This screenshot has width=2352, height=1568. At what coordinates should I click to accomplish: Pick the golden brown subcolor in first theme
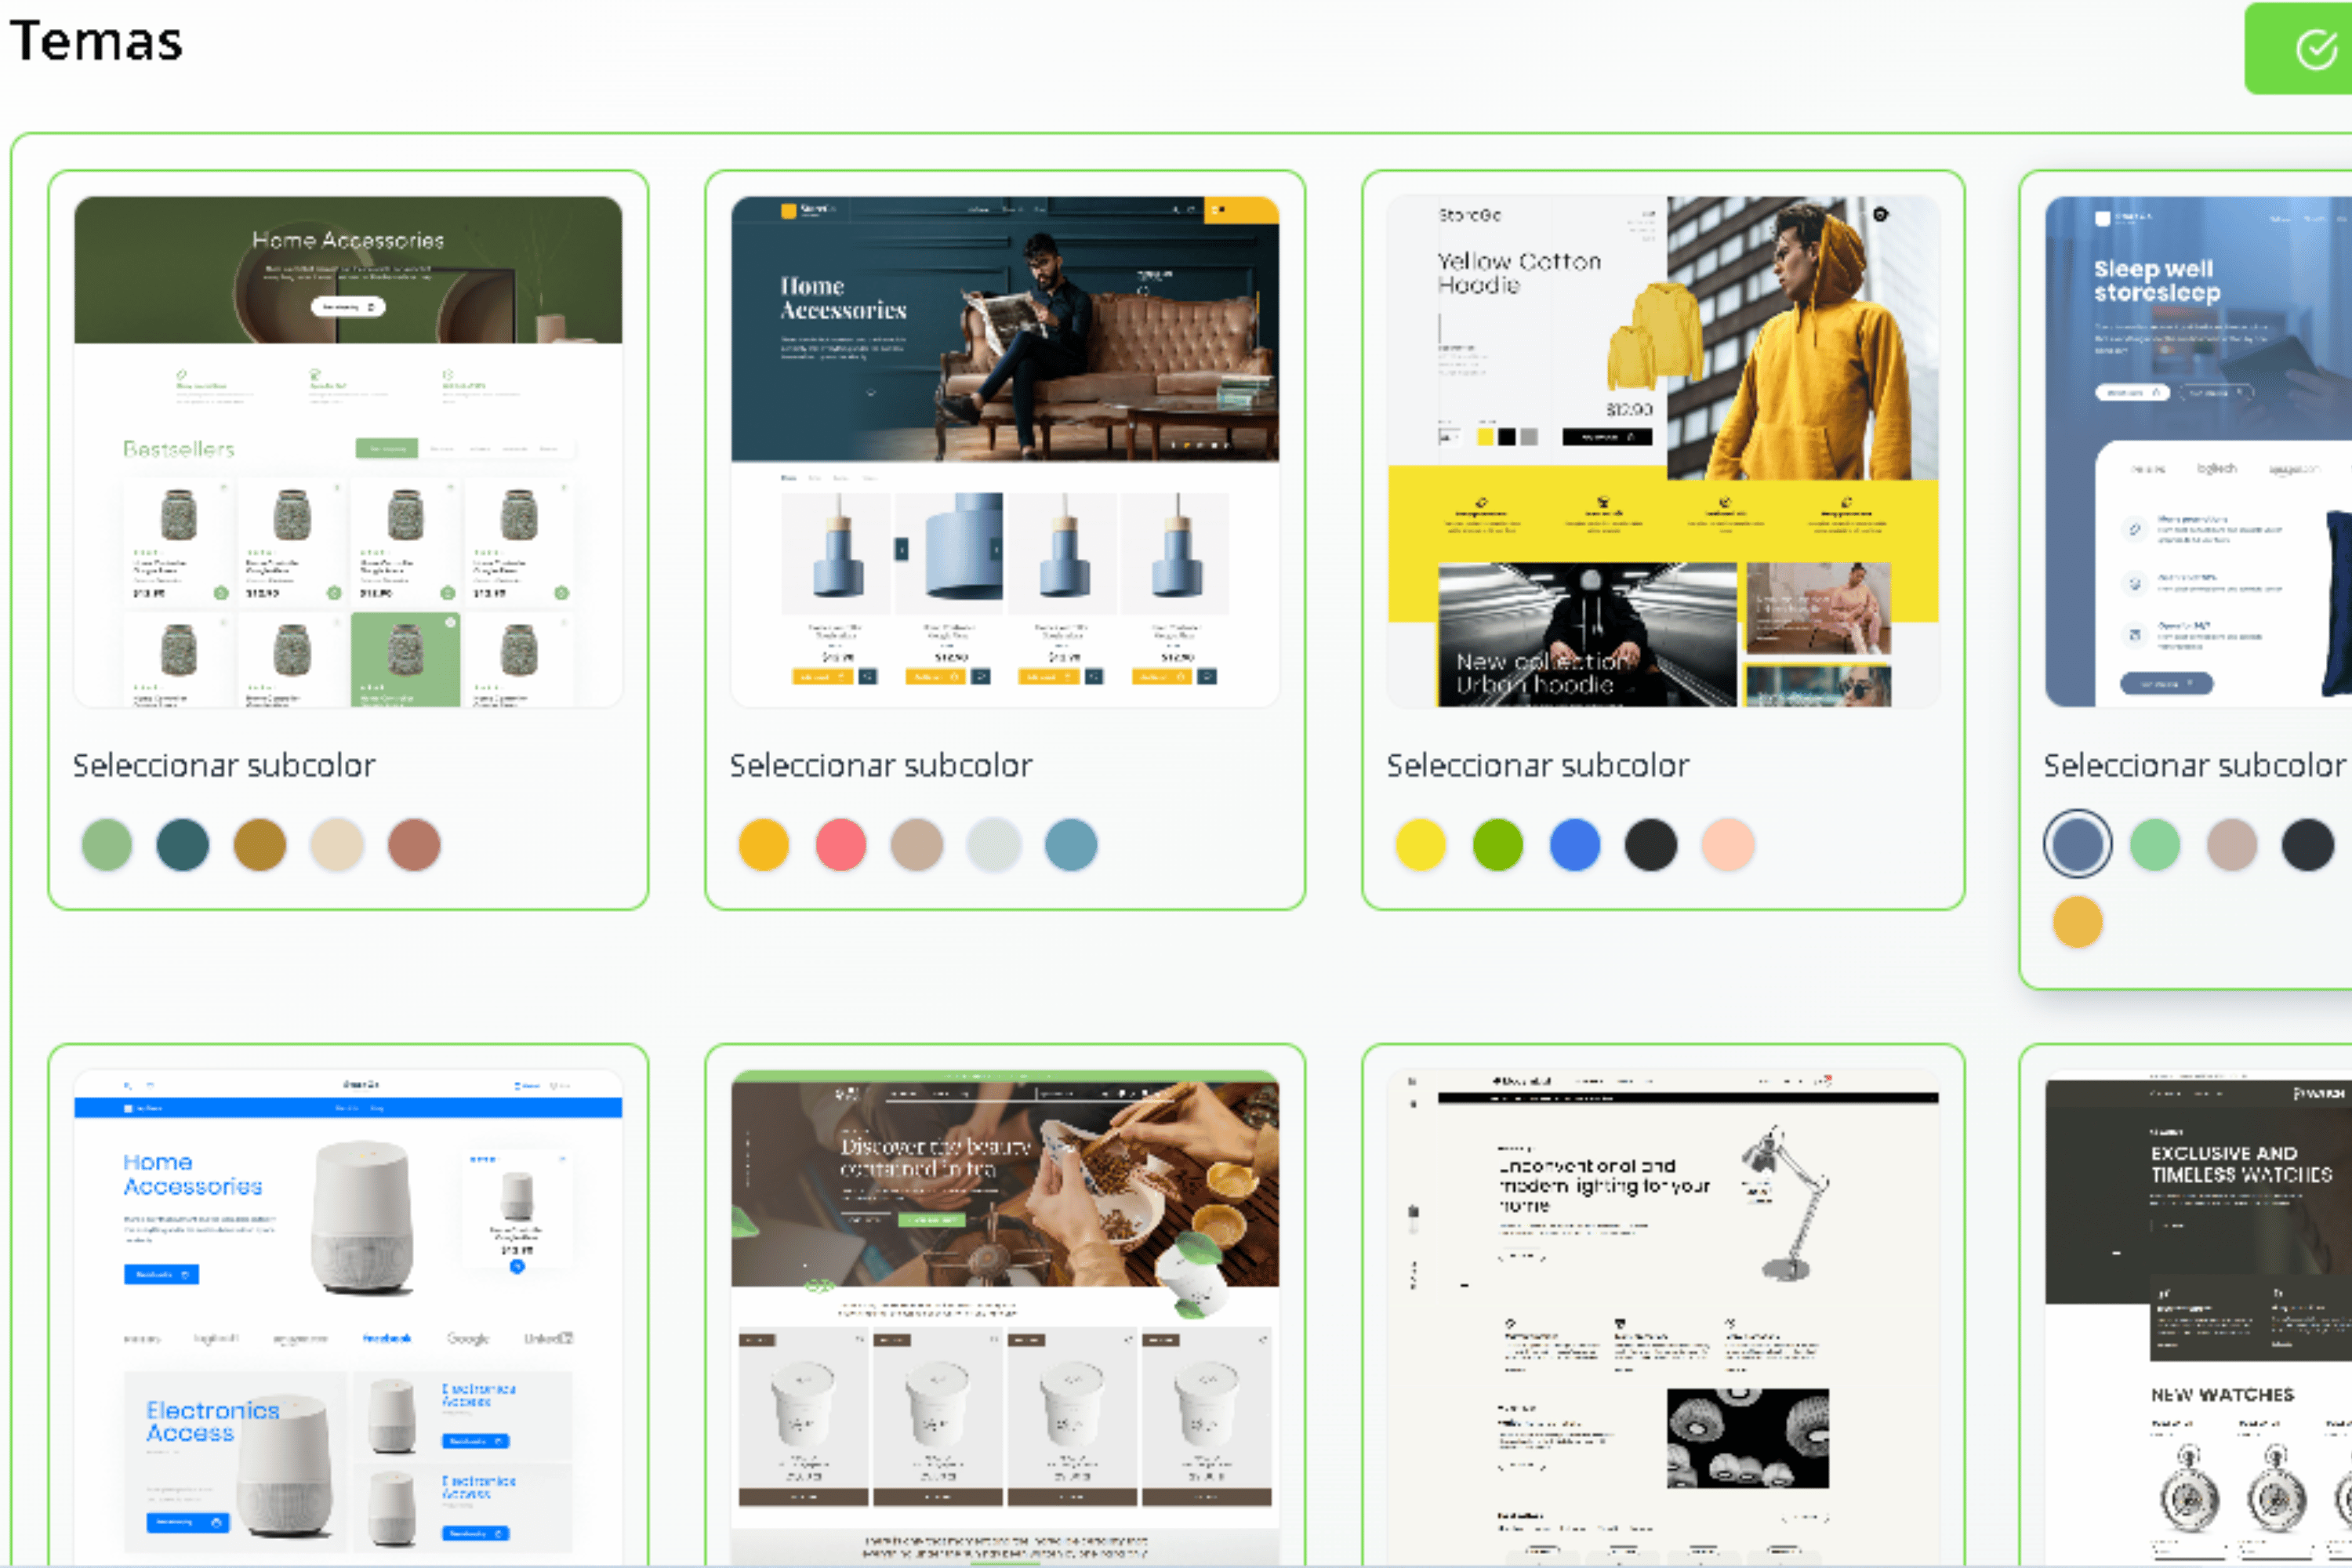point(260,845)
